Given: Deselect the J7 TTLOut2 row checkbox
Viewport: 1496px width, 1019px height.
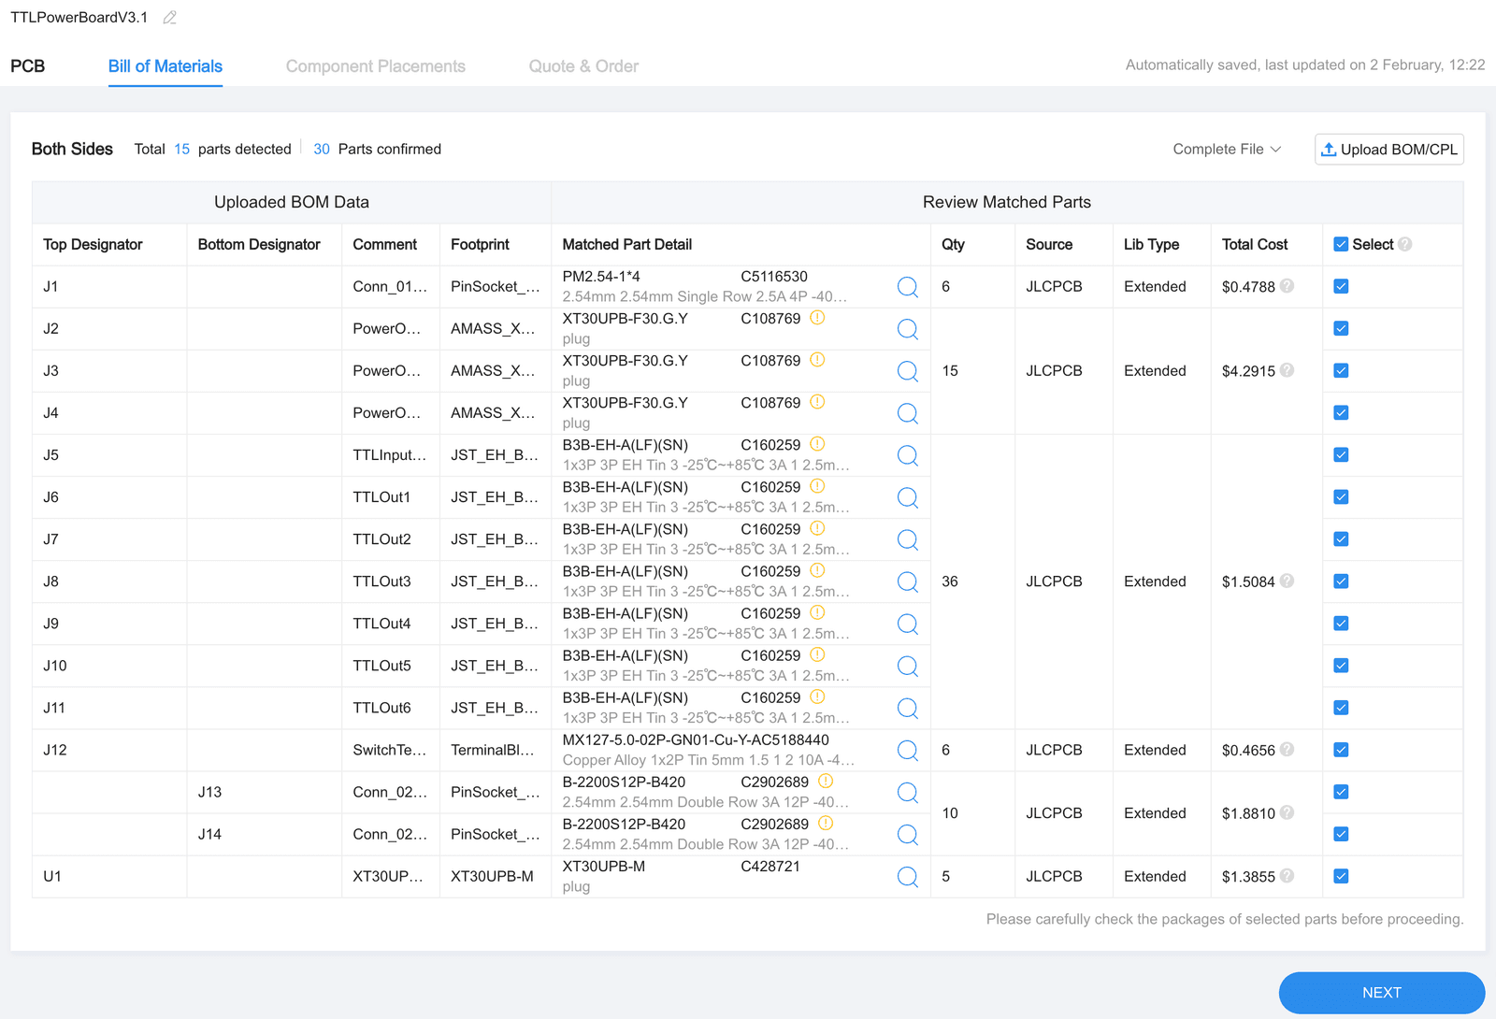Looking at the screenshot, I should point(1341,538).
